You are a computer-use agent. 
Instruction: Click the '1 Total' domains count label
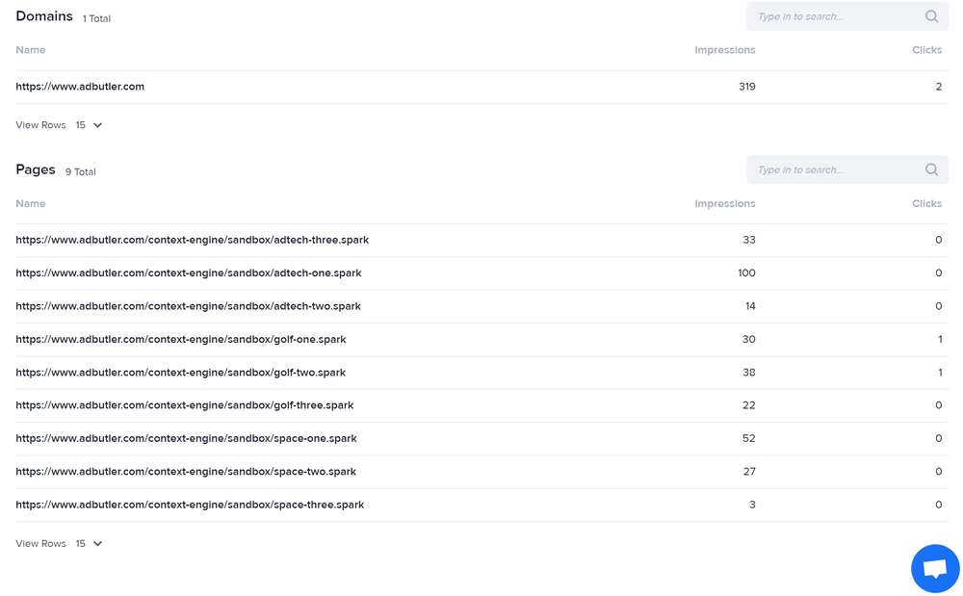click(96, 19)
